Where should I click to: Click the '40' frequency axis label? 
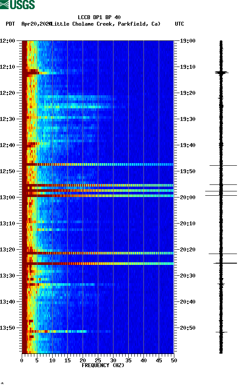pos(143,360)
